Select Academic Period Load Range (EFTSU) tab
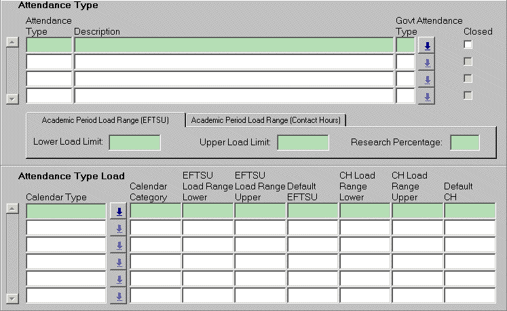This screenshot has width=507, height=311. (x=105, y=120)
